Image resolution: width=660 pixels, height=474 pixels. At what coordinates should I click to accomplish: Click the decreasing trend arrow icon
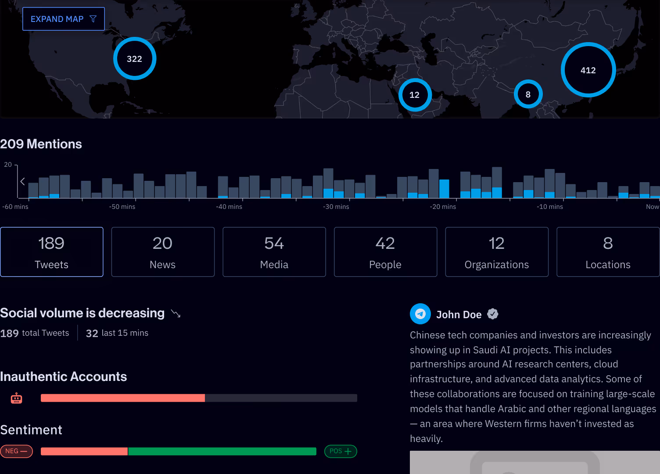(176, 314)
